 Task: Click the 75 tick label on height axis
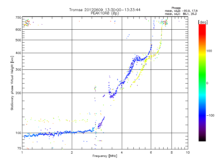click(x=19, y=149)
